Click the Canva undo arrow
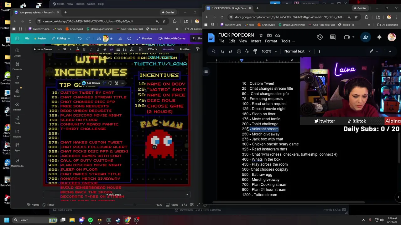The width and height of the screenshot is (401, 225). (x=80, y=38)
